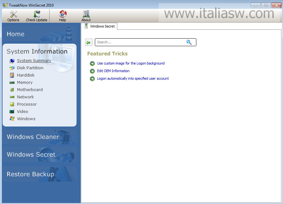Click the Windows Secret tab icon
The width and height of the screenshot is (283, 204).
pos(86,26)
